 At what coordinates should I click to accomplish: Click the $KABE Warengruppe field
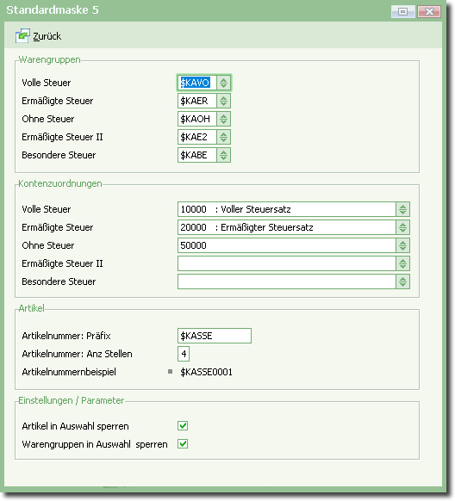(x=197, y=155)
